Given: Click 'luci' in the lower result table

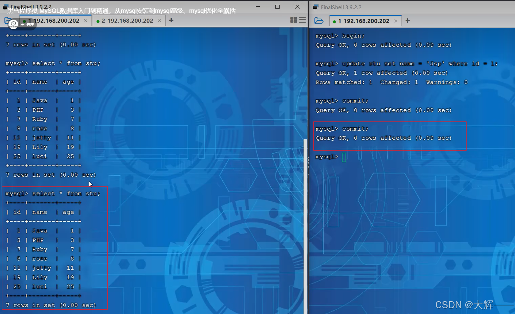Looking at the screenshot, I should 40,287.
